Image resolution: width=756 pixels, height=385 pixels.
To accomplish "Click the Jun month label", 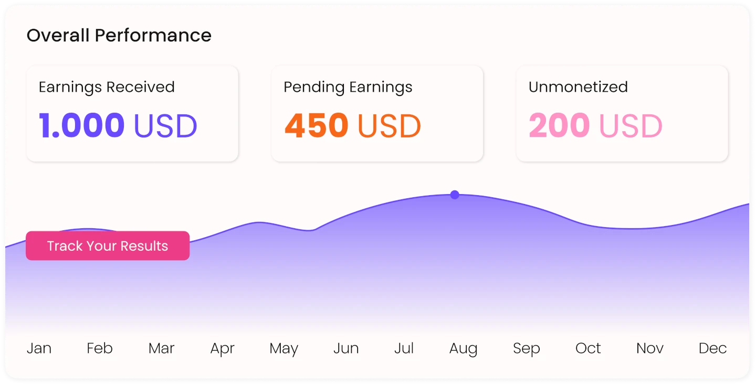I will (346, 348).
